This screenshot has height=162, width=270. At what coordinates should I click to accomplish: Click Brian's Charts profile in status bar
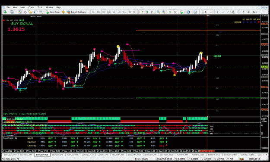(x=142, y=159)
